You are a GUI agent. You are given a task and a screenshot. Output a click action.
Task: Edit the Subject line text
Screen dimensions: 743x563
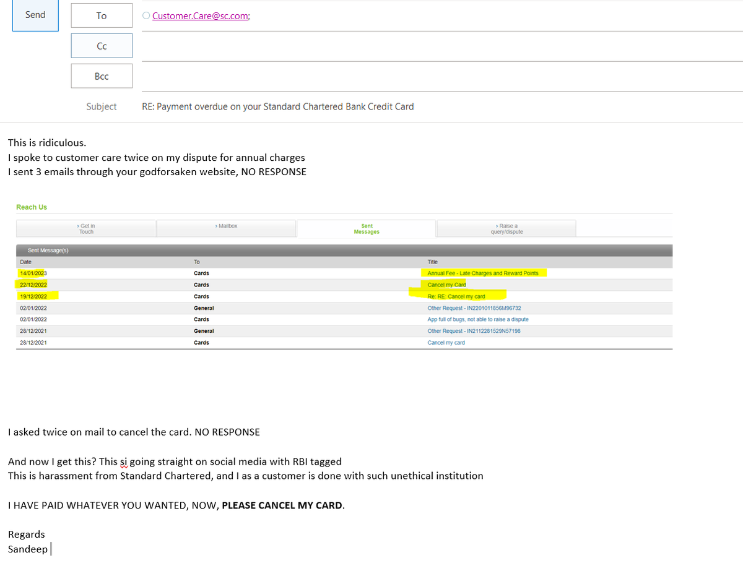click(278, 106)
